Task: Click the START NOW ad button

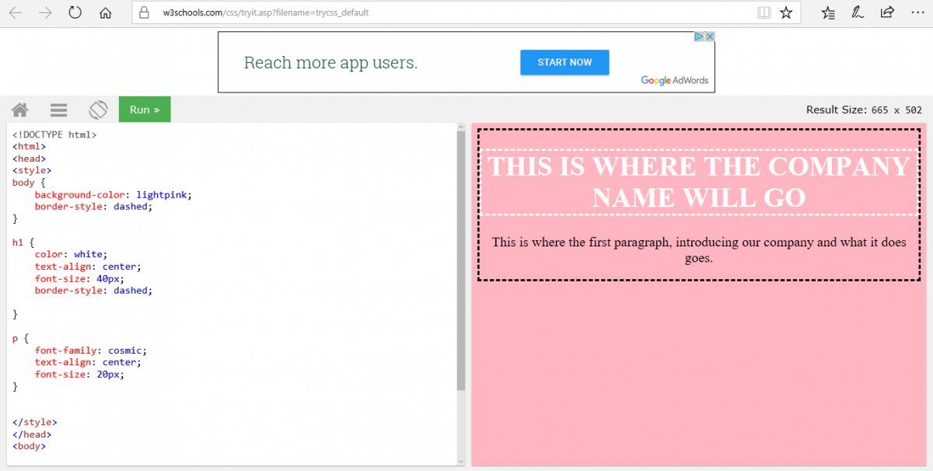Action: [564, 62]
